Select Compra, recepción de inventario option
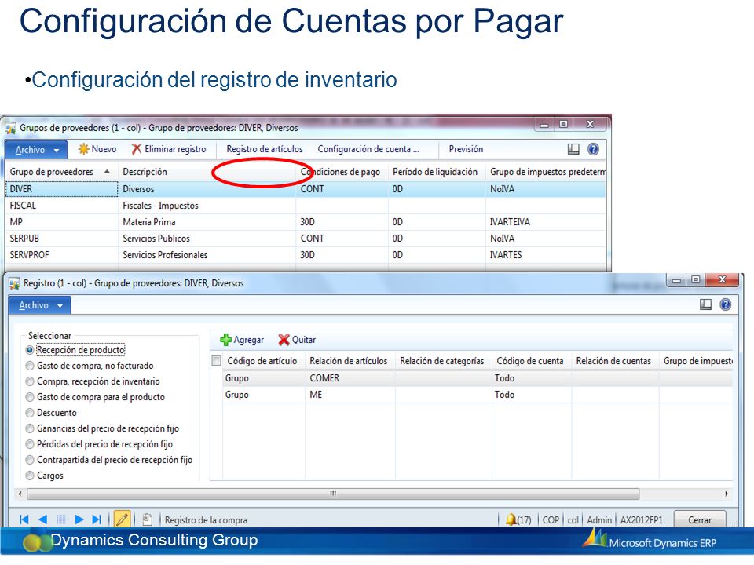The width and height of the screenshot is (754, 565). click(30, 381)
